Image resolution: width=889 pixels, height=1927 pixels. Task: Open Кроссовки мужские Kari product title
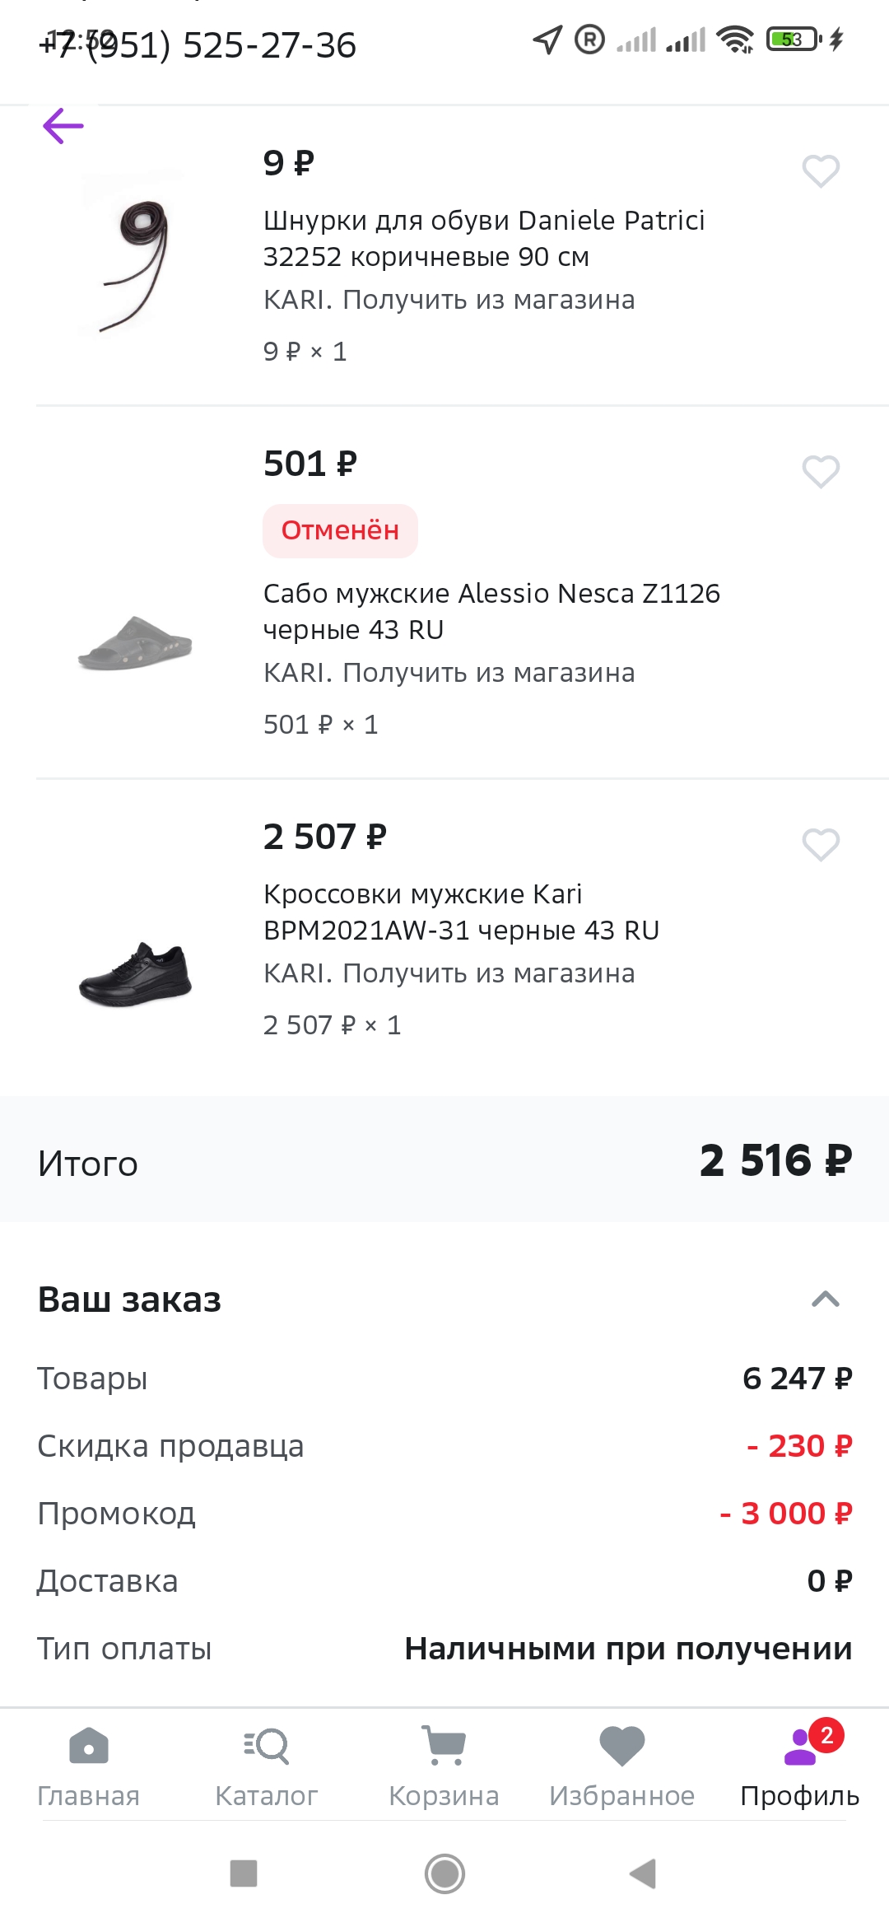[461, 912]
